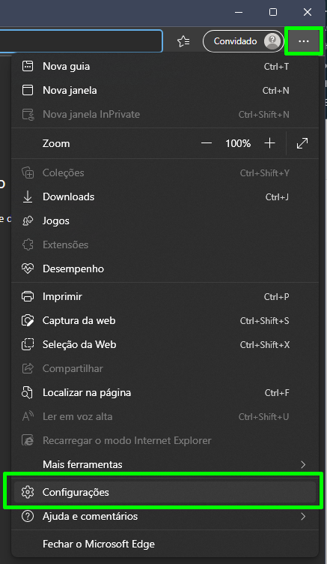Open the Convidado profile button
Image resolution: width=327 pixels, height=564 pixels.
click(x=243, y=41)
